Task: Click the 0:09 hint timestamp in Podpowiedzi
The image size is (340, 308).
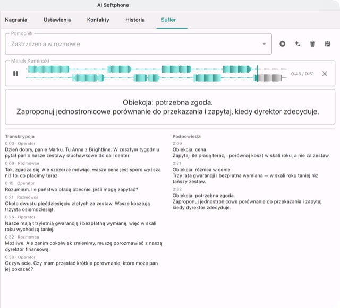Action: (x=177, y=143)
